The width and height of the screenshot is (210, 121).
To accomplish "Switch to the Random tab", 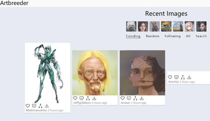I will point(152,36).
